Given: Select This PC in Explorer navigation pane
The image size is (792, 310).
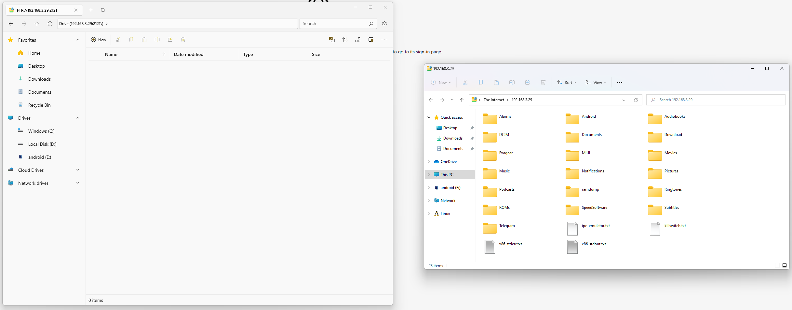Looking at the screenshot, I should (450, 175).
